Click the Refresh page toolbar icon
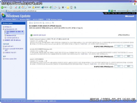The image size is (137, 103). click(x=19, y=7)
